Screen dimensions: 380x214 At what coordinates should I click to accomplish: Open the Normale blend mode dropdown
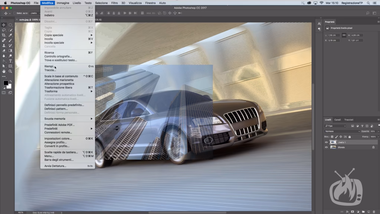point(342,132)
